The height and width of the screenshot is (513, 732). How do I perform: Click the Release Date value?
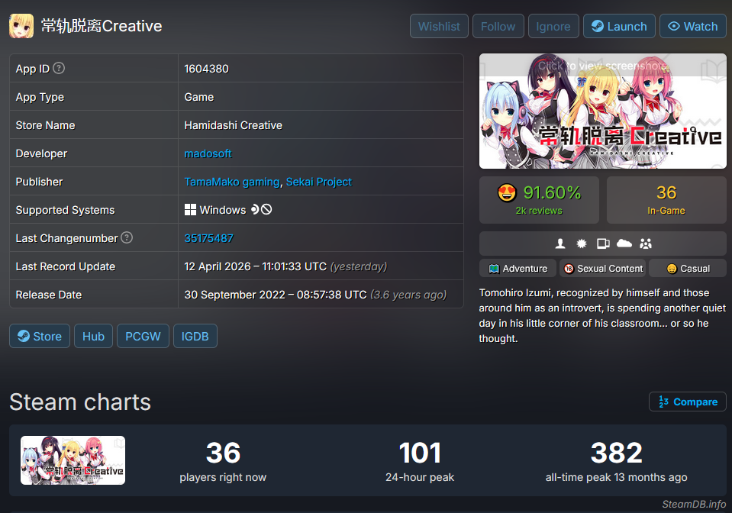[315, 295]
